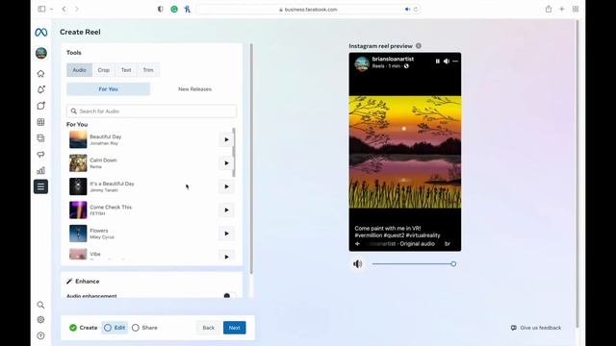Play It's a Beautiful Day audio preview
616x346 pixels.
(x=227, y=186)
